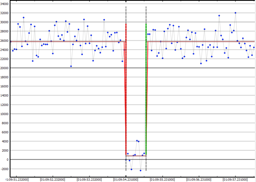
Task: Click the 01:09:52.232000 time axis label
Action: (x=52, y=180)
